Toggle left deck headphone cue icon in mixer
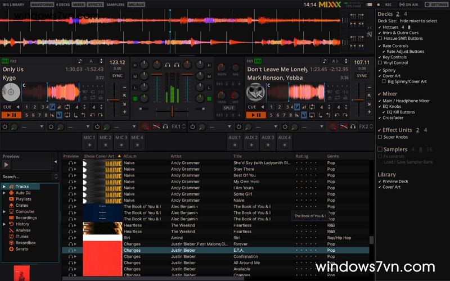The height and width of the screenshot is (281, 450). click(168, 65)
